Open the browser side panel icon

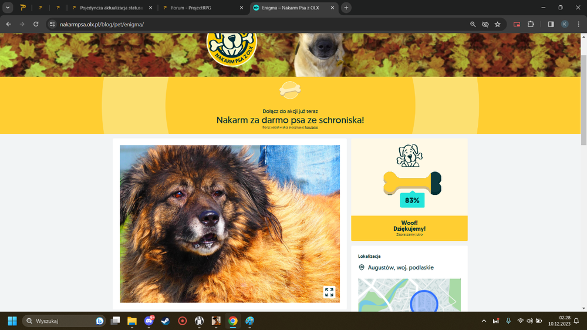[x=551, y=24]
